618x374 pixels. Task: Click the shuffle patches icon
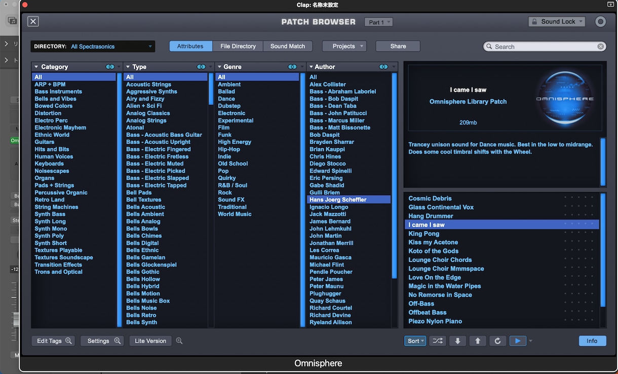[x=438, y=341]
